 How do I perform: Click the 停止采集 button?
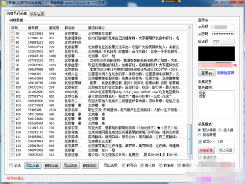point(226,150)
